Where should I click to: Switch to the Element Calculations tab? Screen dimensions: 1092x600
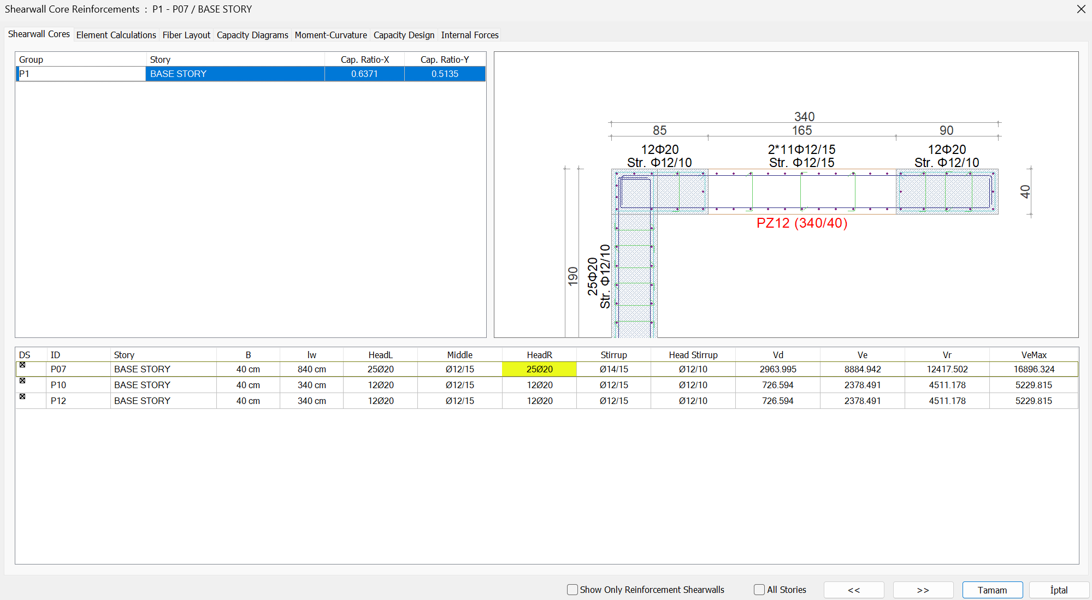pyautogui.click(x=116, y=34)
